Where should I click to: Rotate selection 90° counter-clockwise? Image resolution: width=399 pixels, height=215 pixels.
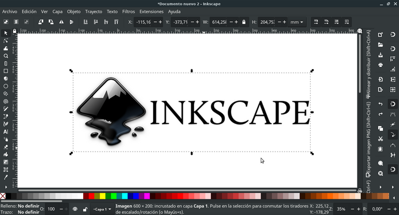pyautogui.click(x=41, y=22)
